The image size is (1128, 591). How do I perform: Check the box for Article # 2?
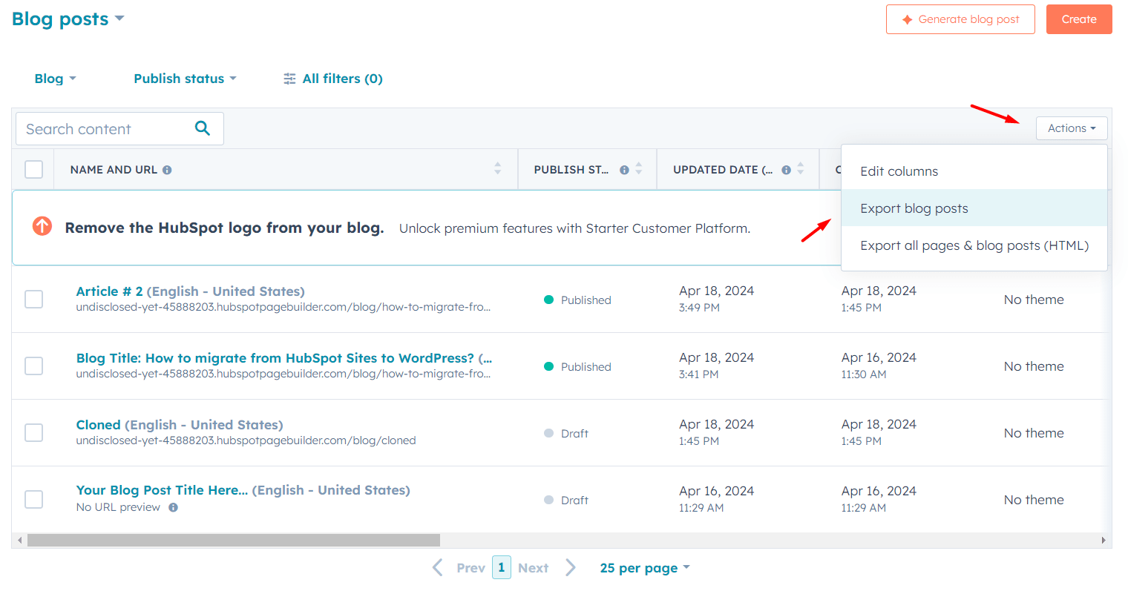tap(34, 299)
